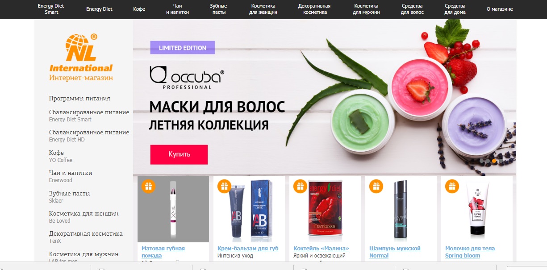Click gift icon on men's shampoo card
Viewport: 547px width, 270px height.
[376, 186]
